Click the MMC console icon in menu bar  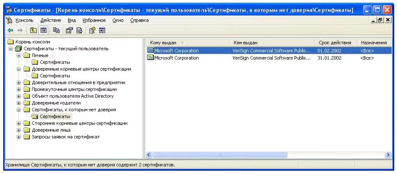(x=9, y=20)
